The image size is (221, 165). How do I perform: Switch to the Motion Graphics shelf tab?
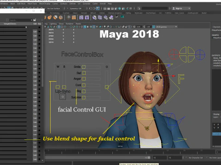click(115, 13)
